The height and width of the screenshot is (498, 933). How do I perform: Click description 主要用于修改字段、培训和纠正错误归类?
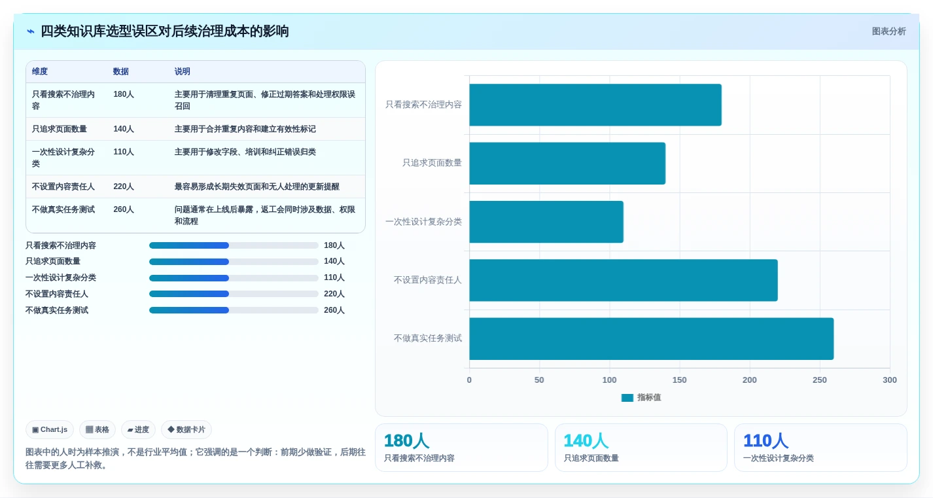(x=245, y=152)
